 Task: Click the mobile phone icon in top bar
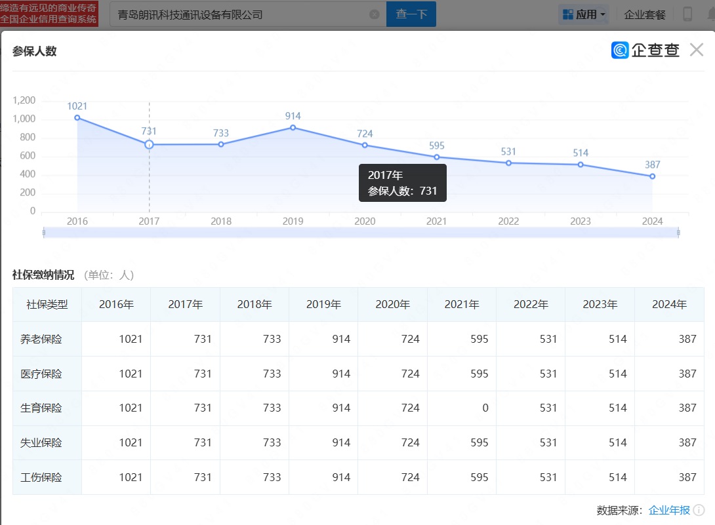[687, 14]
